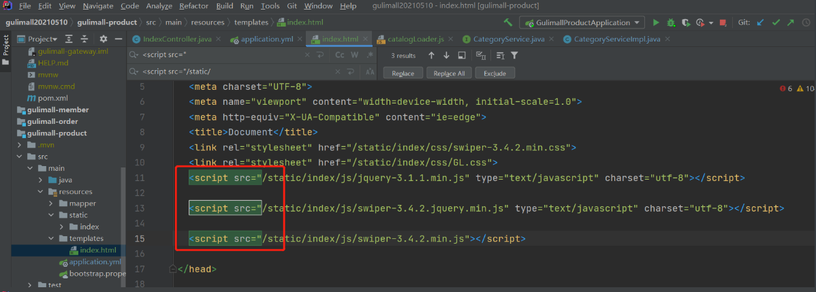The width and height of the screenshot is (816, 292).
Task: Switch to the CategoryService.java tab
Action: point(508,39)
